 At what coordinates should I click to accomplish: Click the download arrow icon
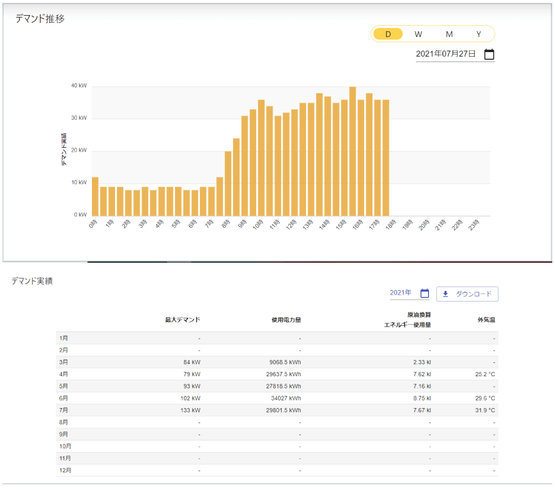(x=445, y=294)
